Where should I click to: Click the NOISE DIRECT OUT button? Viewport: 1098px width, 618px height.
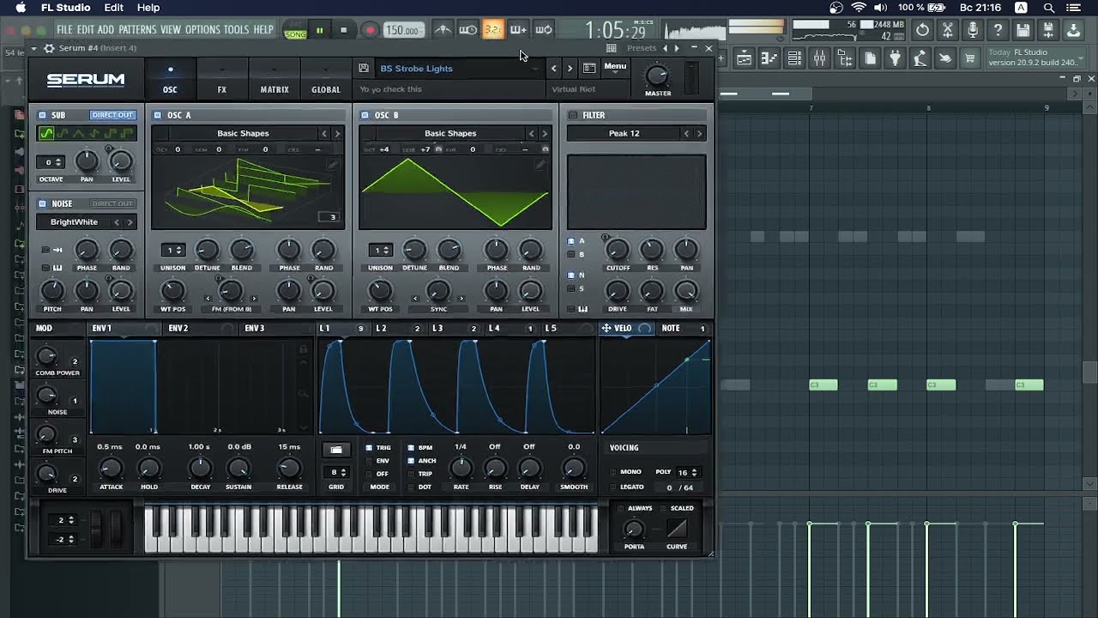112,203
